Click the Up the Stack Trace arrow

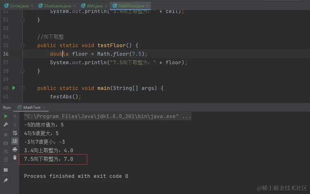tap(15, 116)
